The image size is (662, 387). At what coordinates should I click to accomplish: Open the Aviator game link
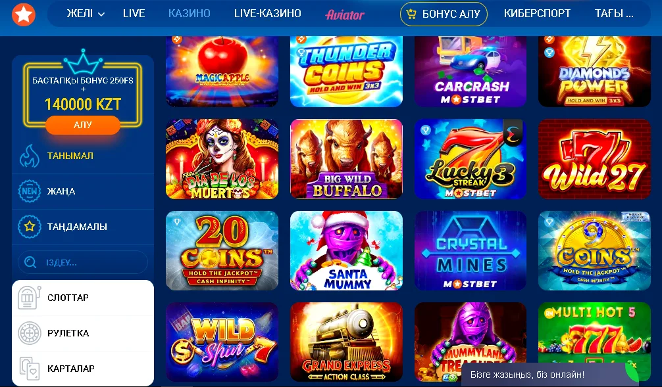click(345, 14)
